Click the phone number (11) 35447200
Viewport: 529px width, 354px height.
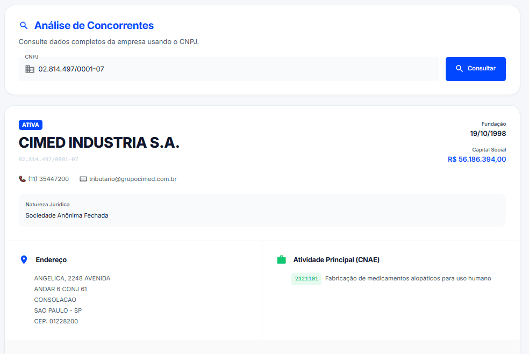tap(48, 179)
